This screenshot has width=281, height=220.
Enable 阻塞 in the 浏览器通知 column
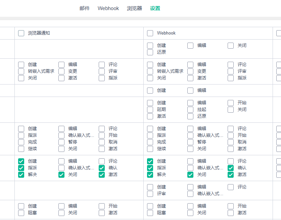coord(21,213)
